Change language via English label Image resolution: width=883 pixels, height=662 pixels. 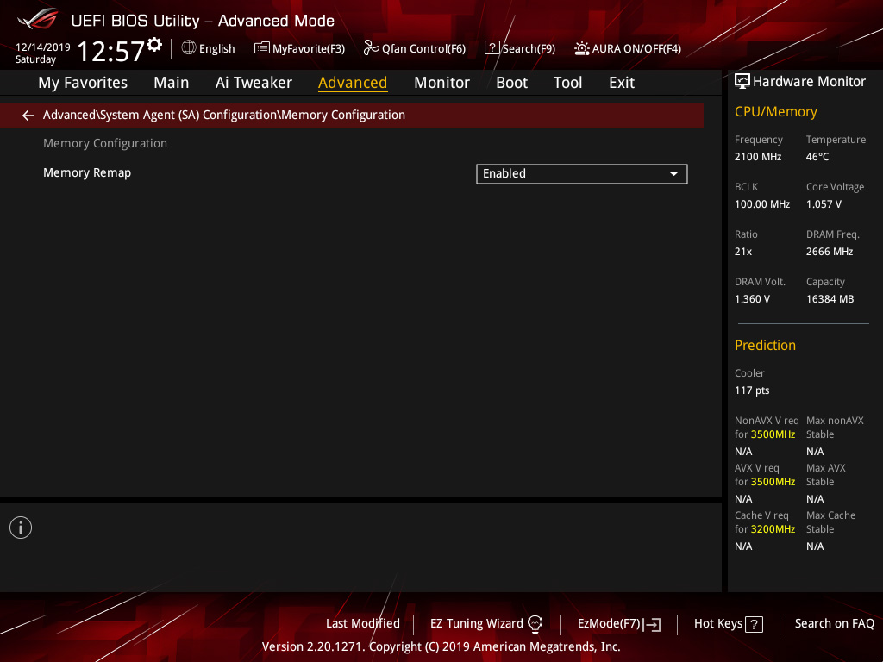(x=216, y=49)
